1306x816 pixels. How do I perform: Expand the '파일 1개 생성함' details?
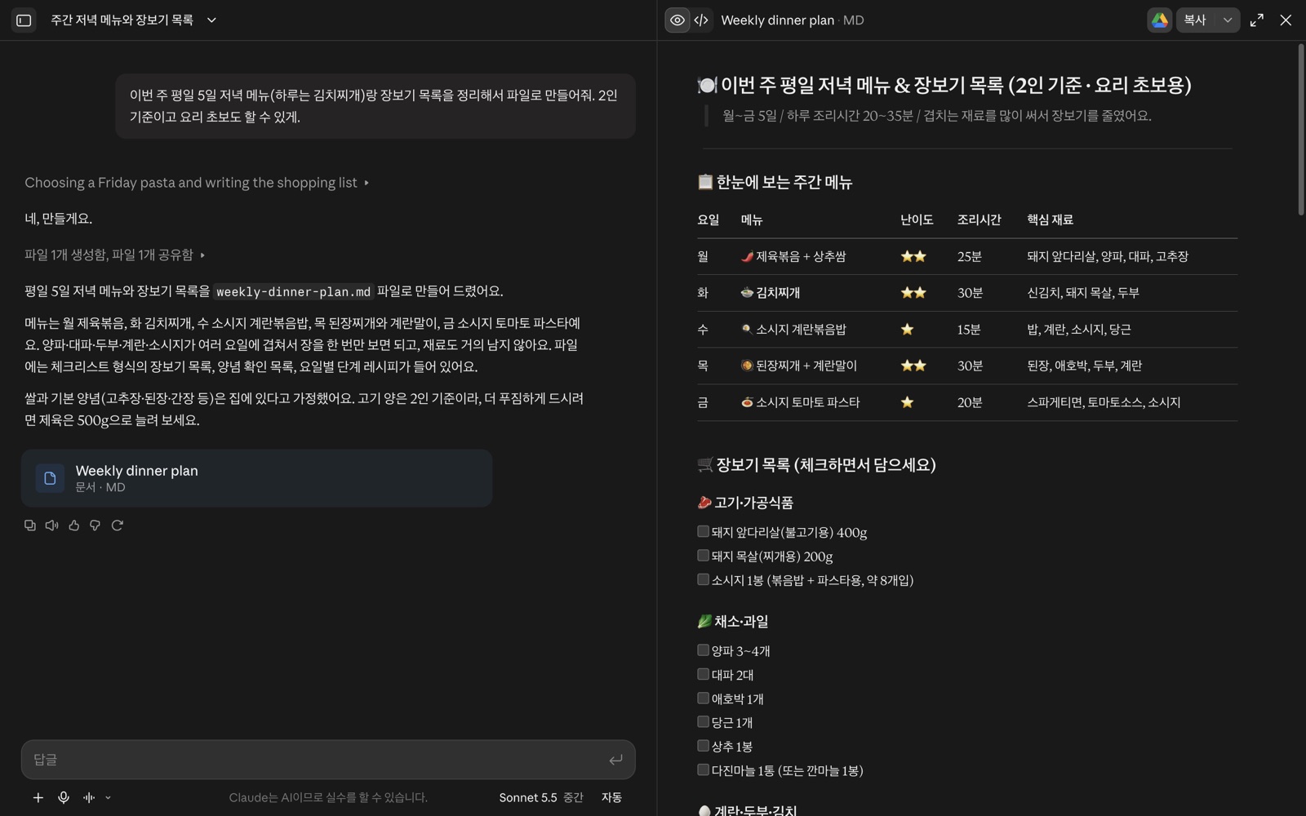point(115,255)
